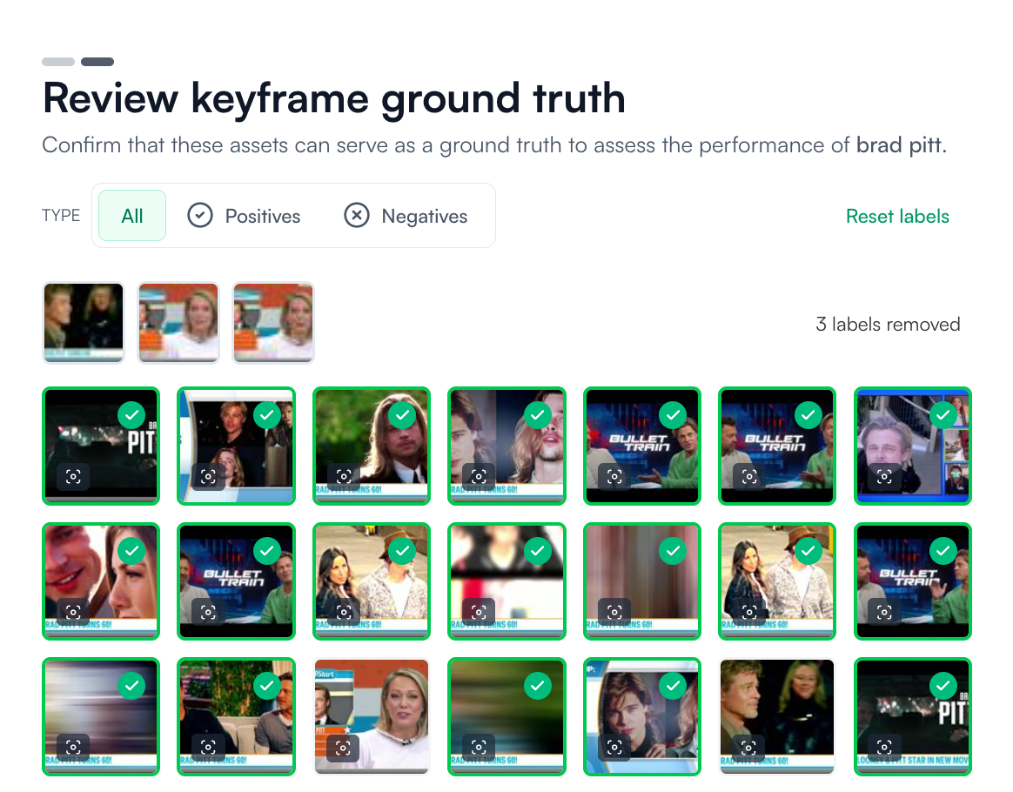
Task: Click the first removed-label thumbnail with dark background
Action: click(84, 322)
